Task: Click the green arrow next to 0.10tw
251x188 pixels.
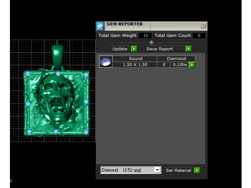Action: click(192, 65)
